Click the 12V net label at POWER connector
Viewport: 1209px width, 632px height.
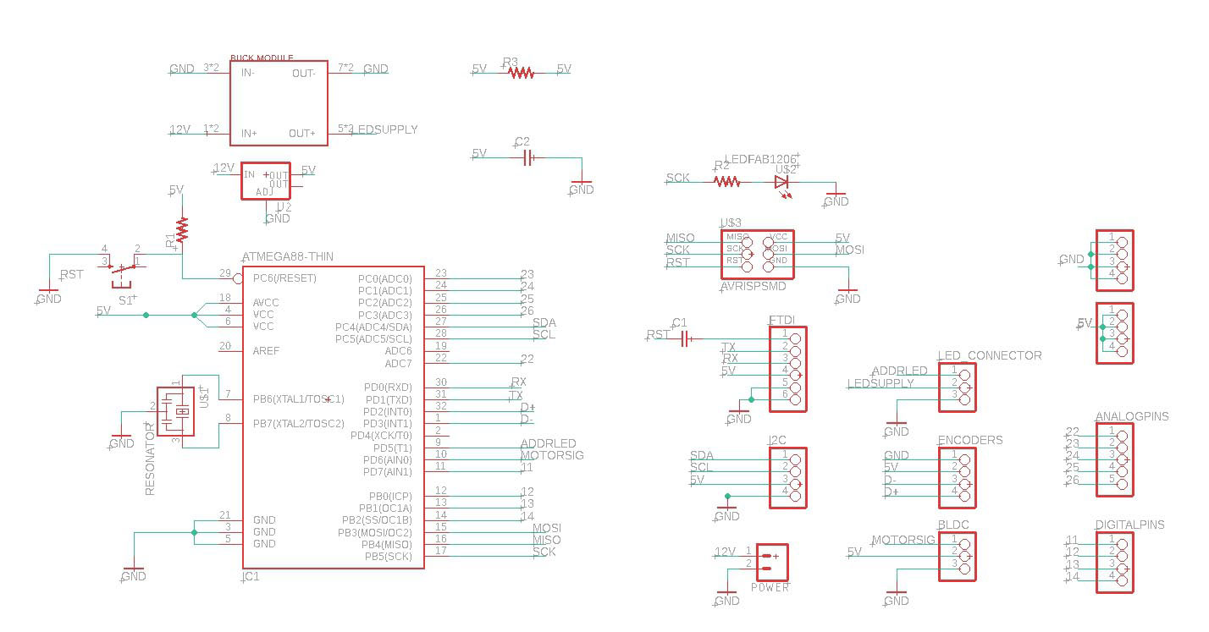click(726, 552)
